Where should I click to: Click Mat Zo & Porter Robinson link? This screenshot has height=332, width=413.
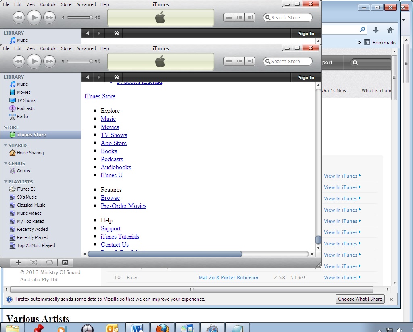tap(228, 278)
